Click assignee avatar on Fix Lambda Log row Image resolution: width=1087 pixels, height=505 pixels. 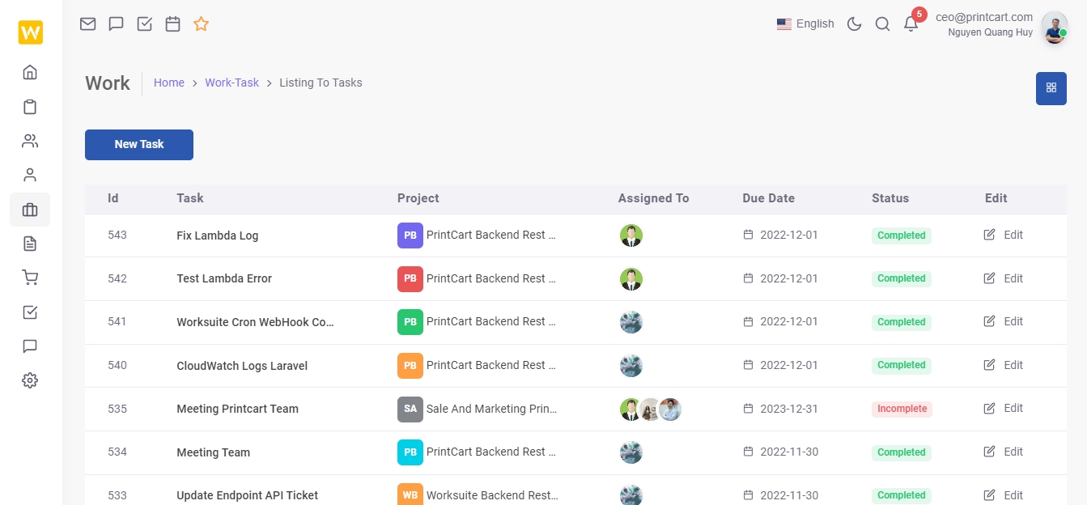click(631, 236)
